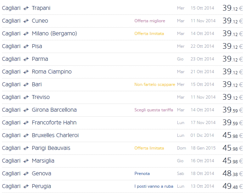Click 'Scegli questa tariffa' for Girona Barcellona
This screenshot has width=252, height=193.
pos(153,110)
